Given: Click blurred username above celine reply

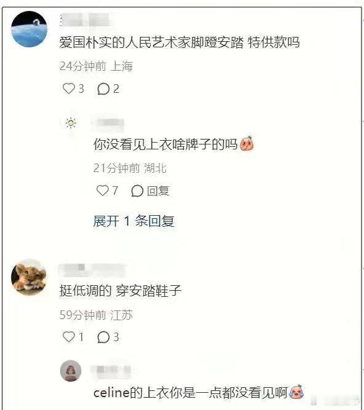Looking at the screenshot, I should point(110,370).
